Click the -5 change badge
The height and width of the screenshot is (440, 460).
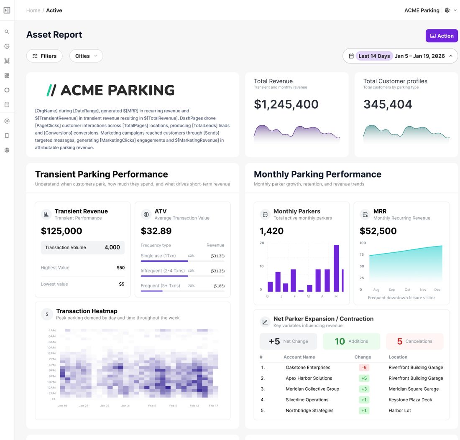(x=364, y=368)
